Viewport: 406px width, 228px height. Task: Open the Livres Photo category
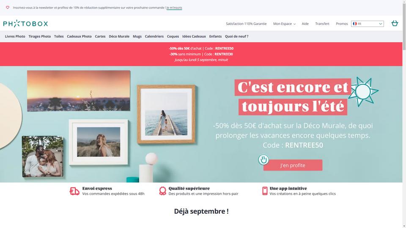[15, 36]
